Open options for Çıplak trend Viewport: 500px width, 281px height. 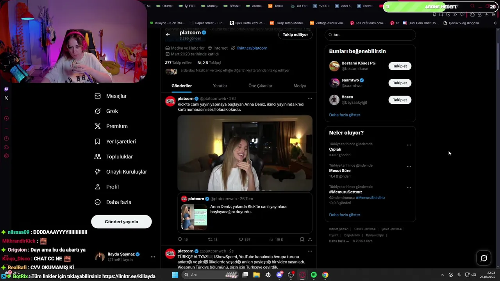click(x=409, y=145)
